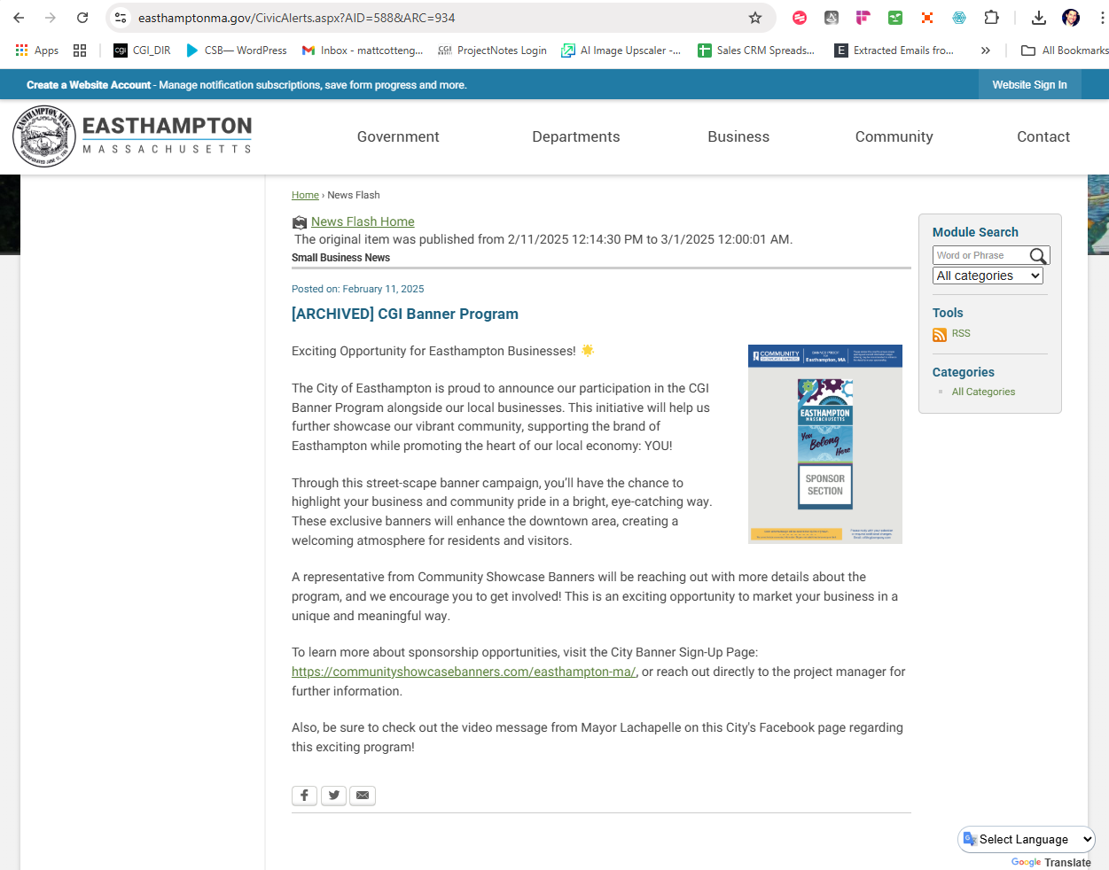
Task: Open the Business menu
Action: 738,136
